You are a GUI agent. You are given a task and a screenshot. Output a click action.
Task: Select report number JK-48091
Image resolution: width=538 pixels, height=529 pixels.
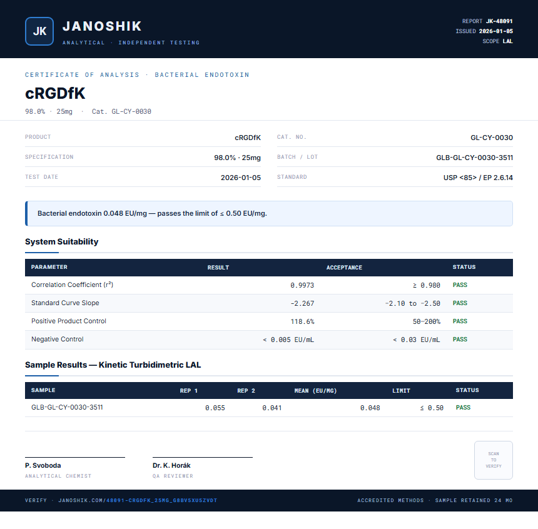coord(499,21)
